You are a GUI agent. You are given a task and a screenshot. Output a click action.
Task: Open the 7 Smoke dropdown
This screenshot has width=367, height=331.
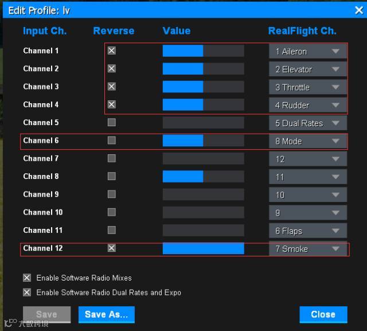pyautogui.click(x=308, y=248)
